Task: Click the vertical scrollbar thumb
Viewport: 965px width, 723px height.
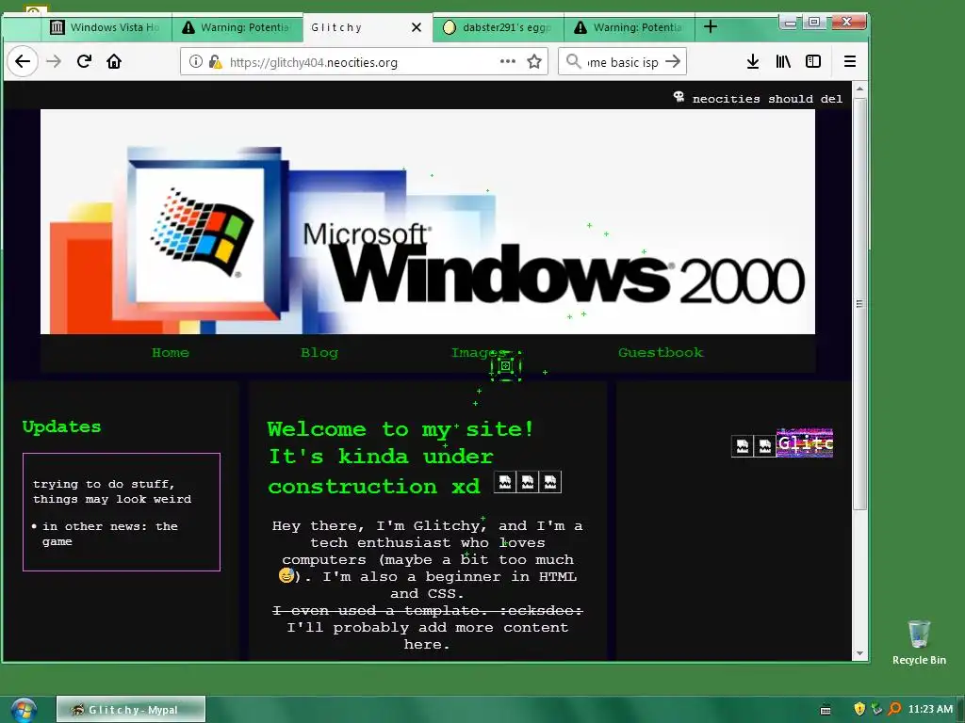Action: [859, 303]
